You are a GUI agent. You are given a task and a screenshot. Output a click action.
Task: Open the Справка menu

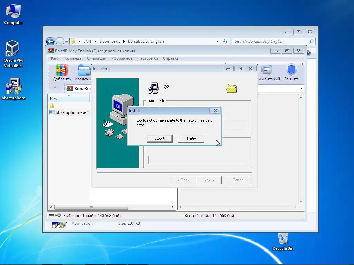pyautogui.click(x=171, y=58)
